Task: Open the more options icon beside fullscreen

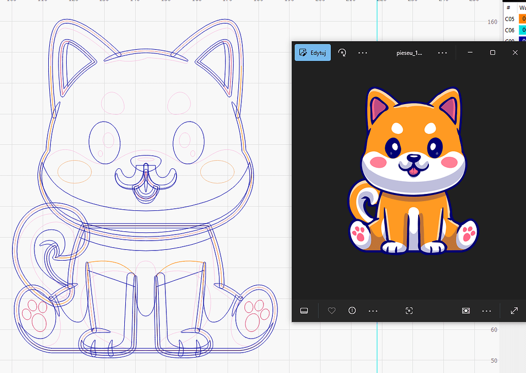Action: 486,311
